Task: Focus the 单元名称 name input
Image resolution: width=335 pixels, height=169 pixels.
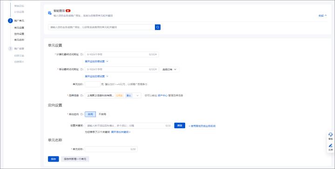Action: [x=111, y=149]
